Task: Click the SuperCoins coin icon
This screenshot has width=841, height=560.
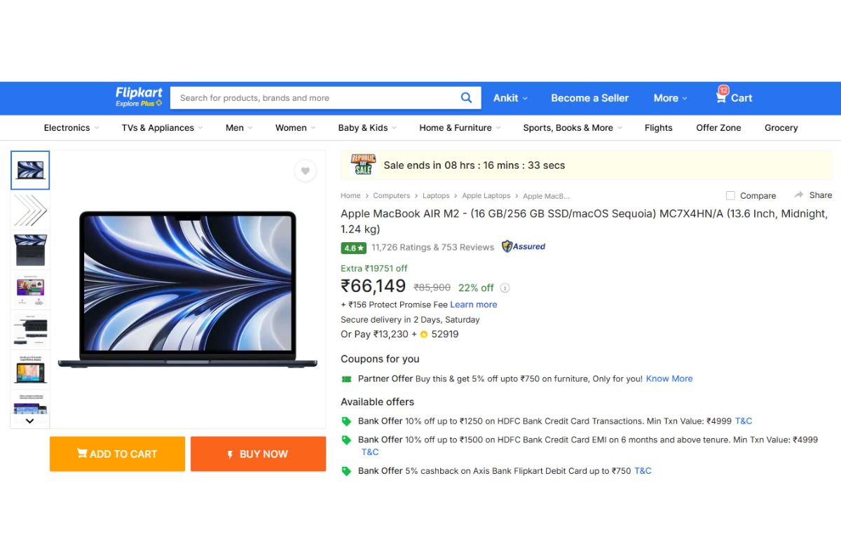Action: (x=423, y=334)
